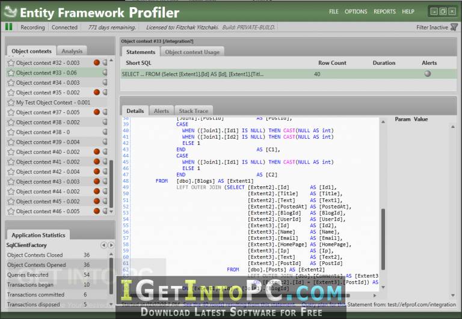Click red alert dot on context #32
This screenshot has height=319, width=462.
pyautogui.click(x=97, y=62)
